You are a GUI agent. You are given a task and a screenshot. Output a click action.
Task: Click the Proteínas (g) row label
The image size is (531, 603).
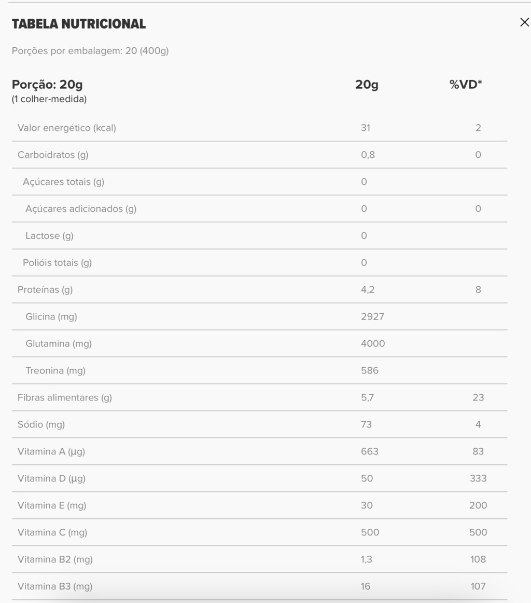45,289
